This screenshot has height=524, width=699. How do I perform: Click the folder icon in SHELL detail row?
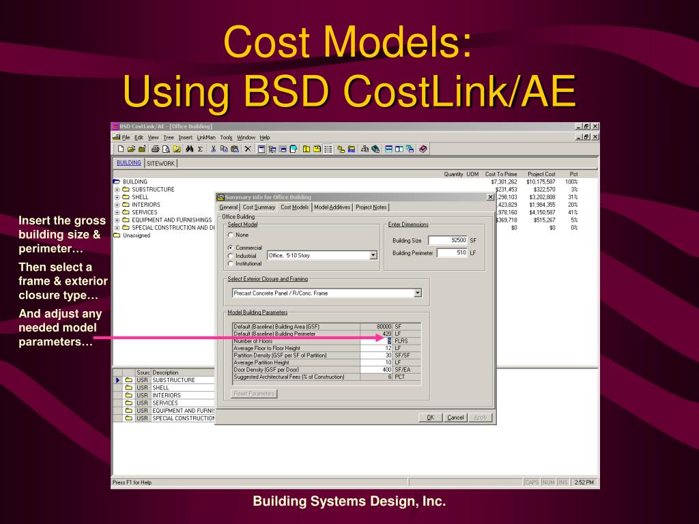(x=129, y=388)
